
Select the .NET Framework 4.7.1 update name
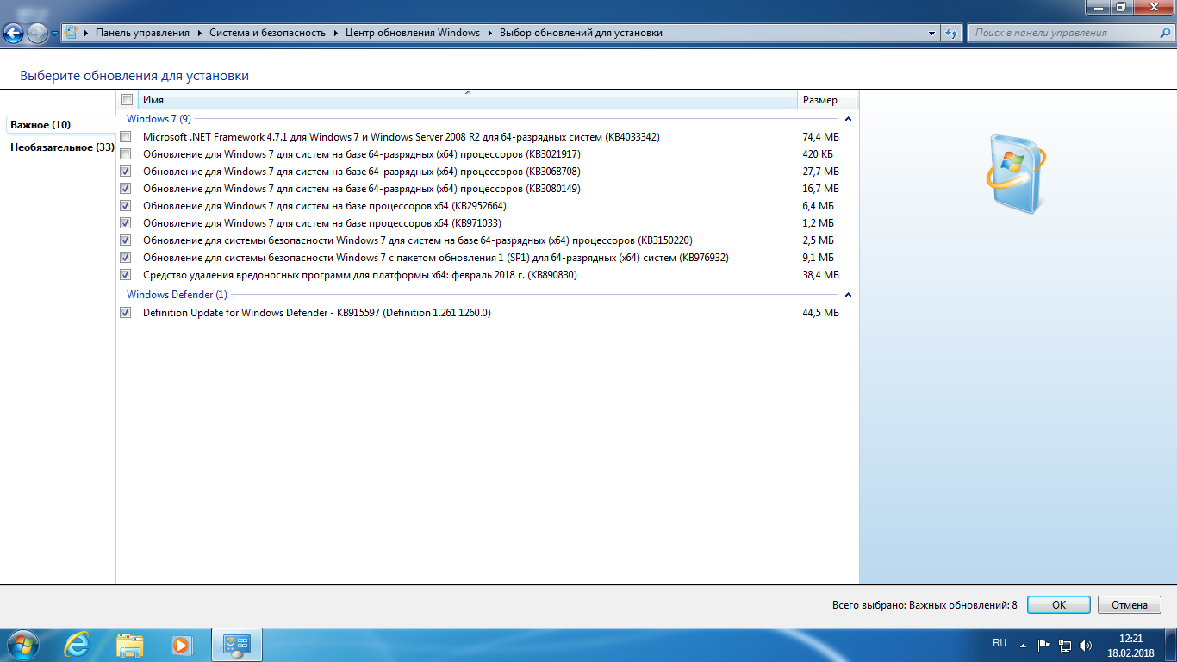pyautogui.click(x=402, y=137)
